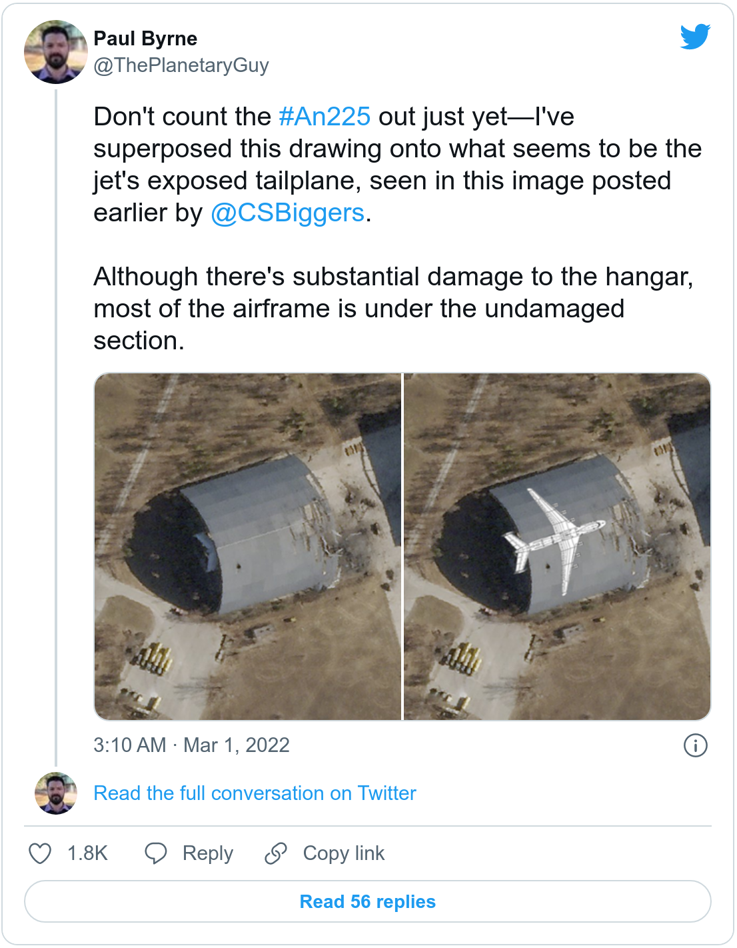Image resolution: width=737 pixels, height=948 pixels.
Task: Click Paul Byrne's profile avatar
Action: 55,51
